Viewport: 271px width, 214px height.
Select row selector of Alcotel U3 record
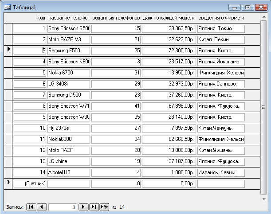(8, 173)
